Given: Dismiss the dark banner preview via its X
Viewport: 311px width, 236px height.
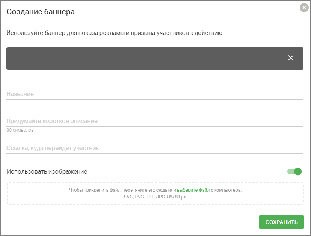Looking at the screenshot, I should pos(291,58).
